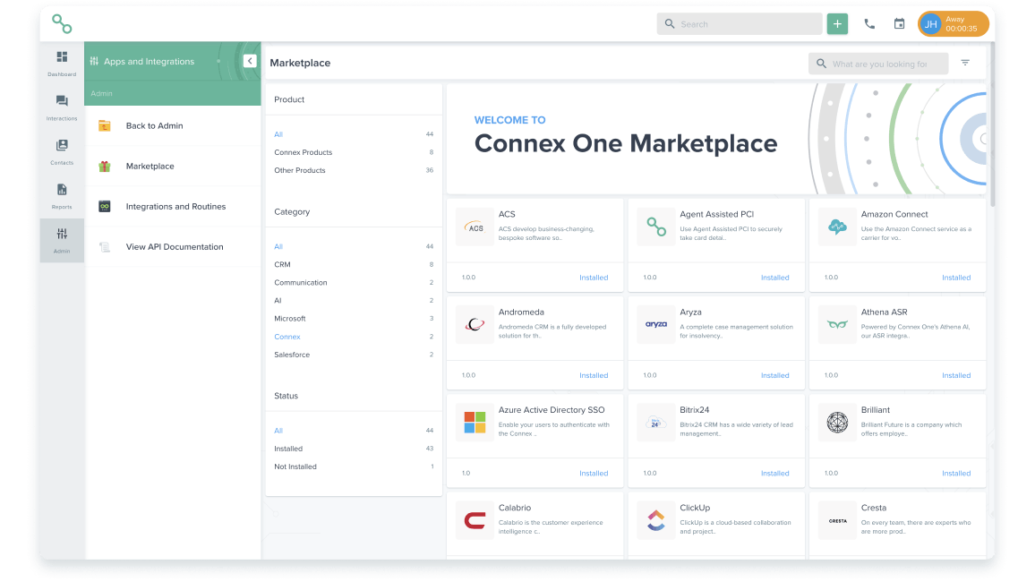Open the marketplace filter funnel icon
This screenshot has width=1035, height=582.
coord(964,63)
